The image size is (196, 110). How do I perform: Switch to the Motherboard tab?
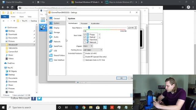pyautogui.click(x=73, y=23)
